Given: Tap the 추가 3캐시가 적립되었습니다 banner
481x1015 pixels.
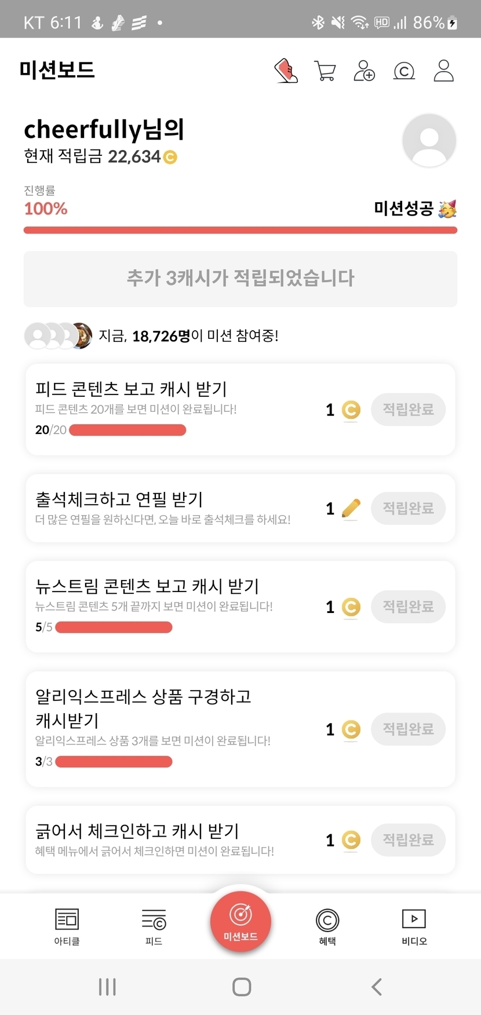Looking at the screenshot, I should tap(240, 279).
